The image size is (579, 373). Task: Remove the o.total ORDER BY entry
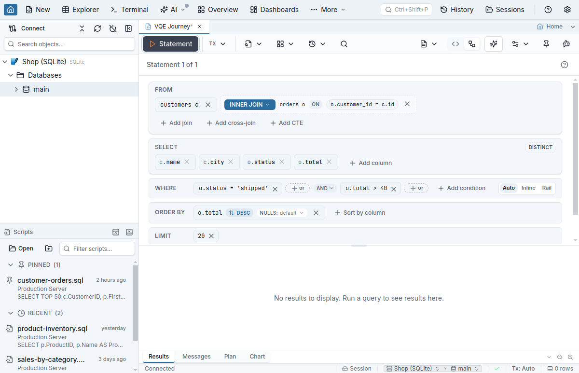pyautogui.click(x=316, y=213)
